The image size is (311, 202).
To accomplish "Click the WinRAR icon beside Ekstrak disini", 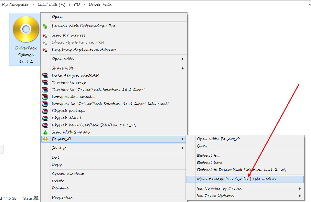I will [45, 118].
